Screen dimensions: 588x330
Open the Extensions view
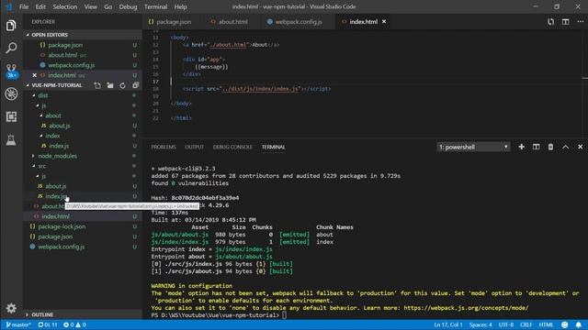tap(11, 116)
